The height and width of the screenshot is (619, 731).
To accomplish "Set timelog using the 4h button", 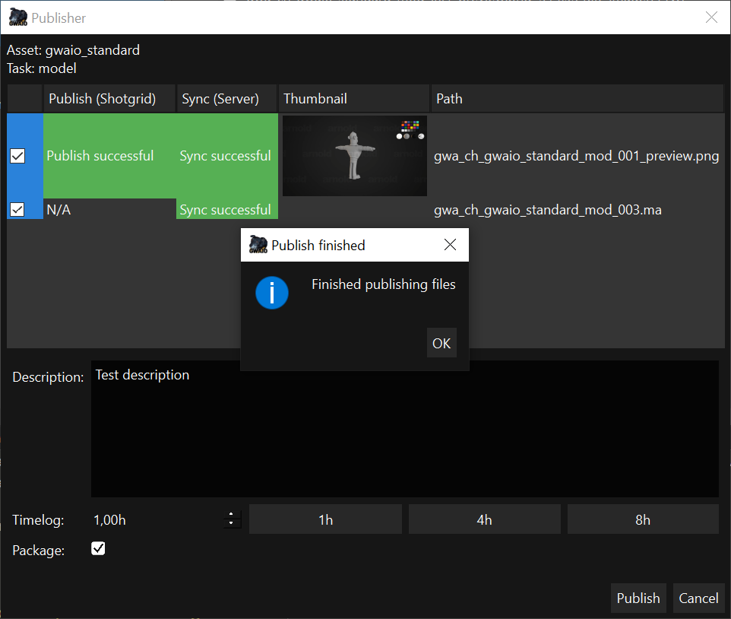I will tap(484, 519).
